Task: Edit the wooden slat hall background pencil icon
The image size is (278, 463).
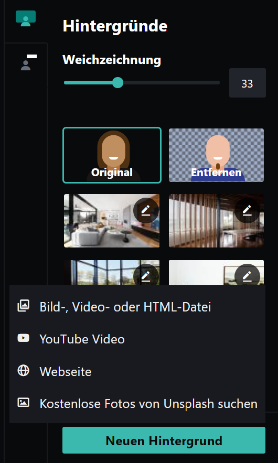Action: [x=247, y=210]
